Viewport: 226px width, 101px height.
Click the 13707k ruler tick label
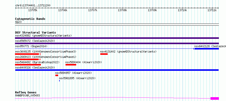[x=93, y=10]
